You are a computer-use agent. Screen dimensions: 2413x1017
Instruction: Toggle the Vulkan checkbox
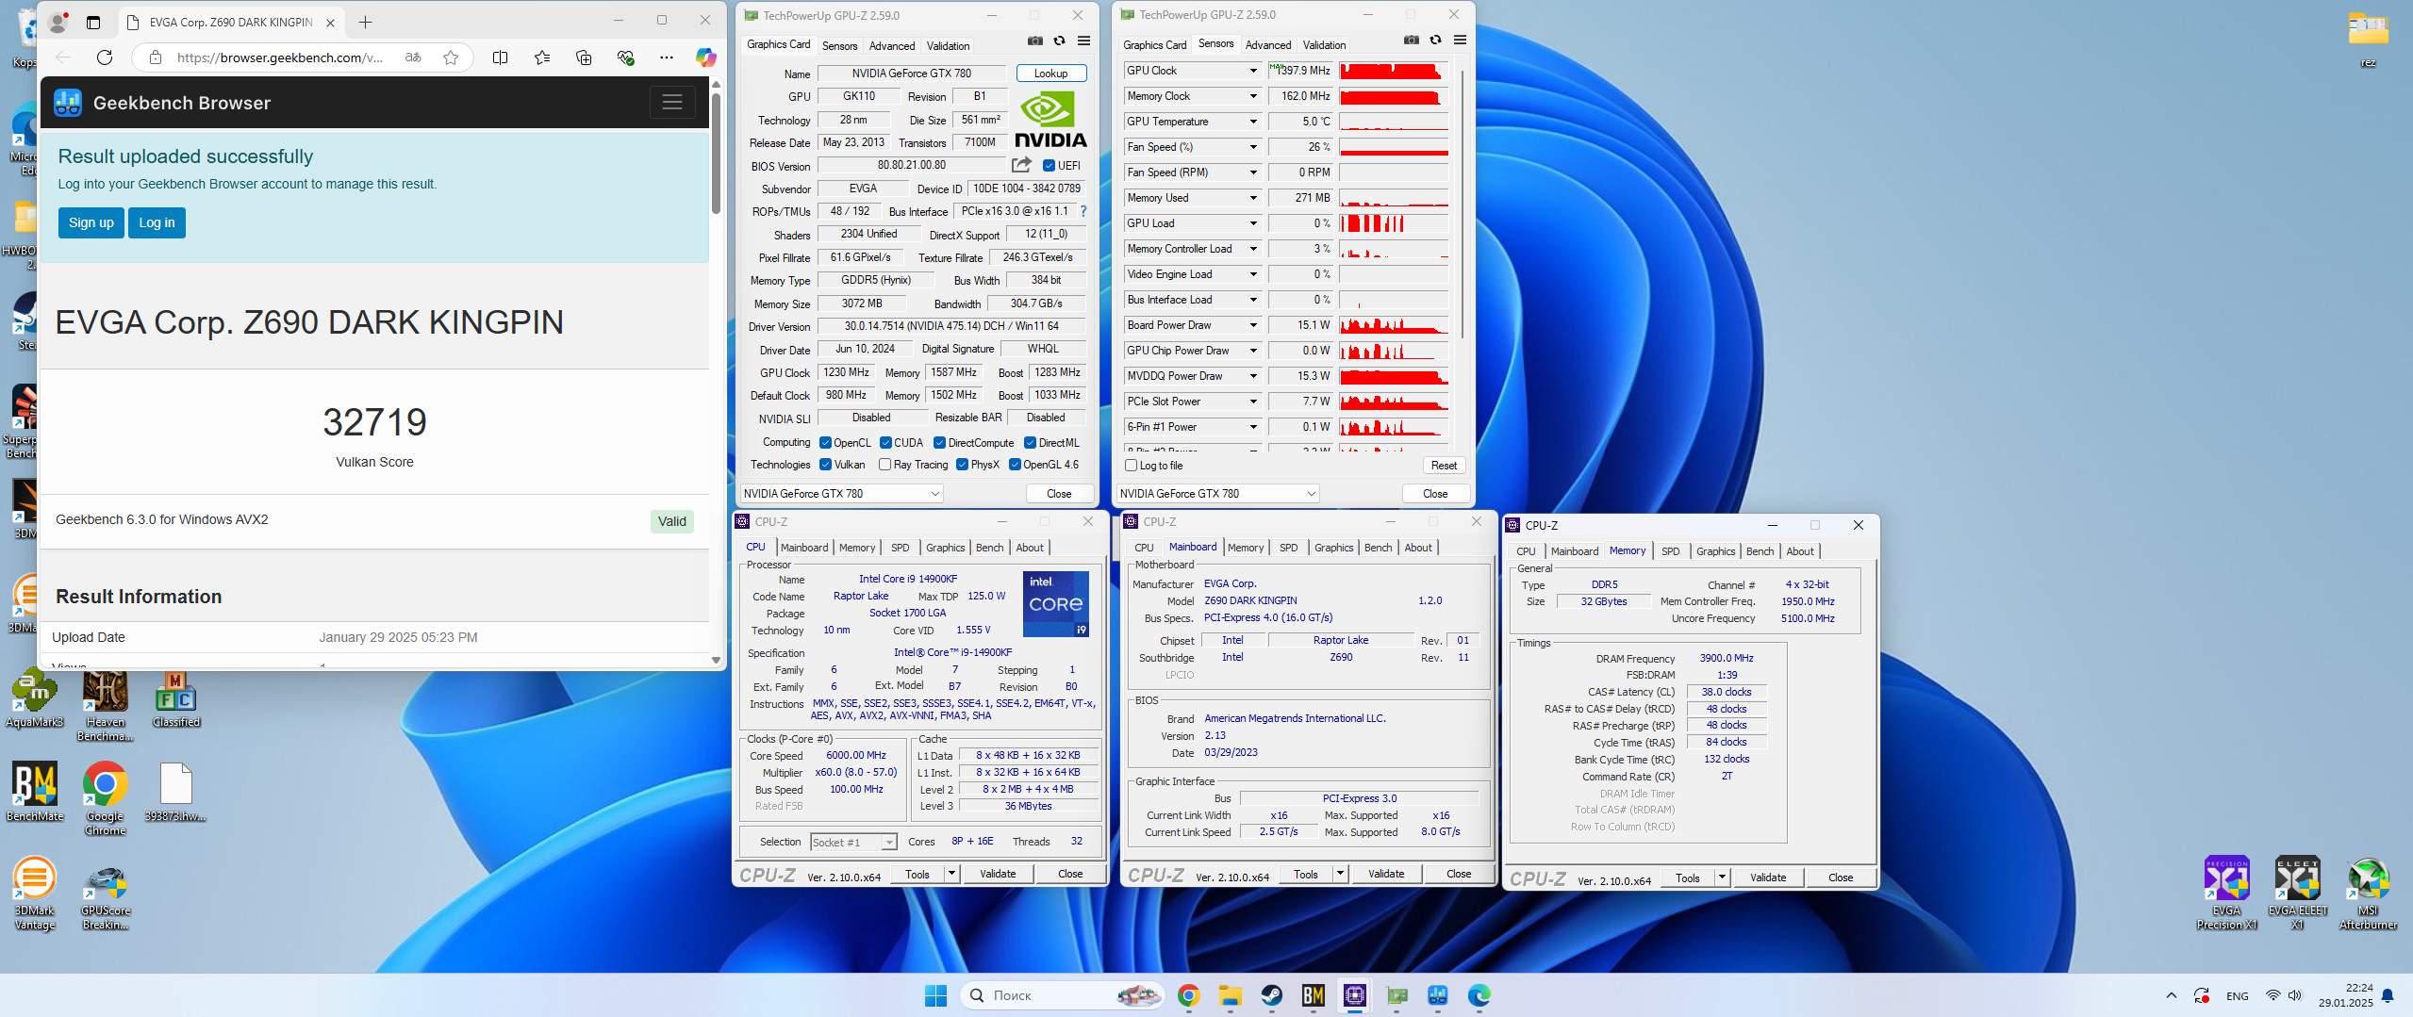(825, 465)
